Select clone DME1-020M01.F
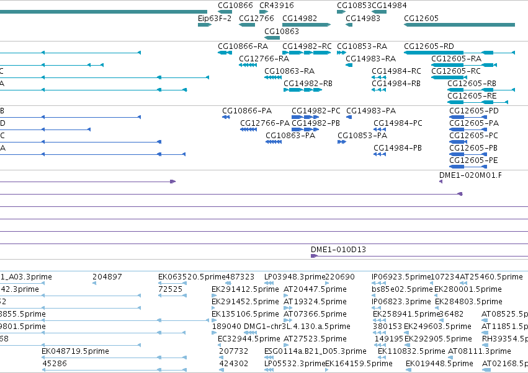The image size is (528, 373). [x=470, y=175]
